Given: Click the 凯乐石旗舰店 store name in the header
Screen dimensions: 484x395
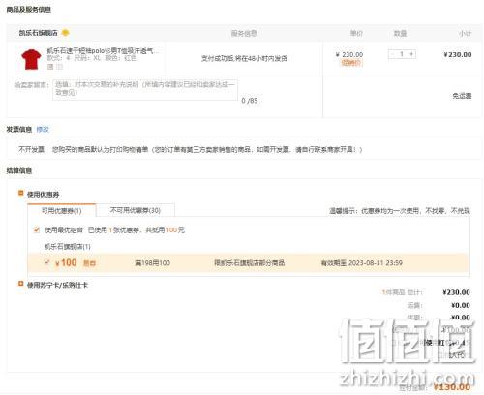Looking at the screenshot, I should tap(38, 33).
